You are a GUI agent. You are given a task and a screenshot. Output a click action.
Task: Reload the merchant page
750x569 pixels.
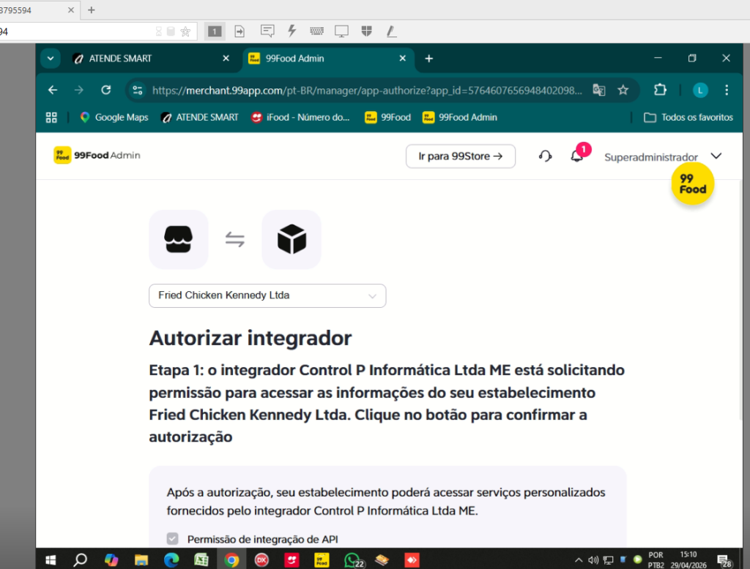click(x=106, y=90)
